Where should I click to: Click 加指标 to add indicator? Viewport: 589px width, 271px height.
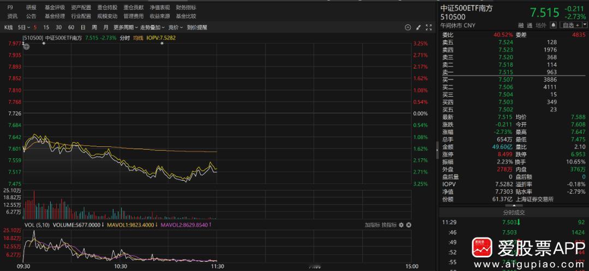coord(372,225)
